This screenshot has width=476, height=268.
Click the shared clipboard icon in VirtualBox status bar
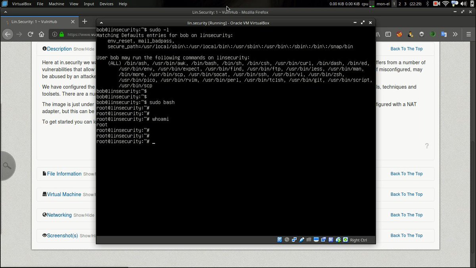tap(323, 240)
